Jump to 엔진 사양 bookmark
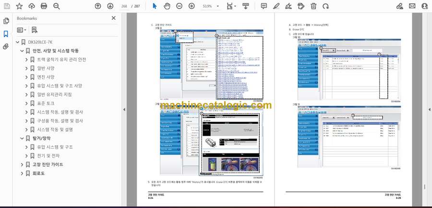432x208 pixels. point(46,77)
